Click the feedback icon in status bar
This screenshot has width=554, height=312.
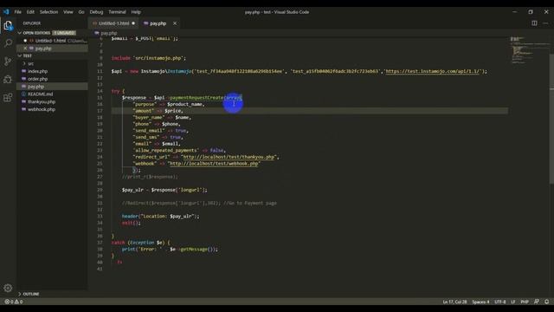point(537,302)
